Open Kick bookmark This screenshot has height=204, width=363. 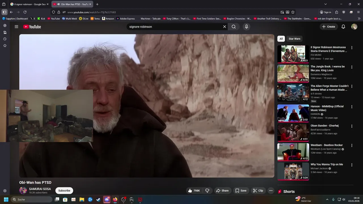click(41, 19)
